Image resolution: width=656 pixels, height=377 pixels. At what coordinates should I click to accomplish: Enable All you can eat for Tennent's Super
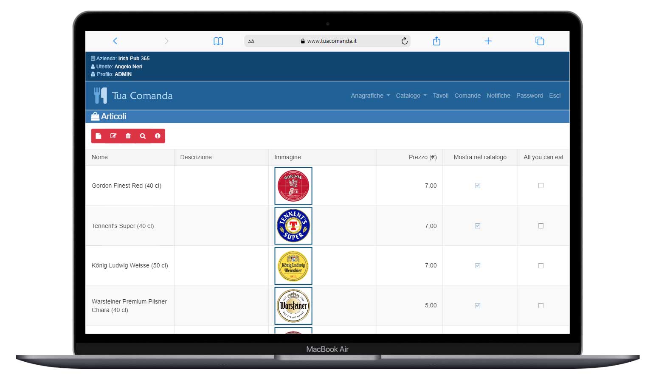pyautogui.click(x=541, y=226)
